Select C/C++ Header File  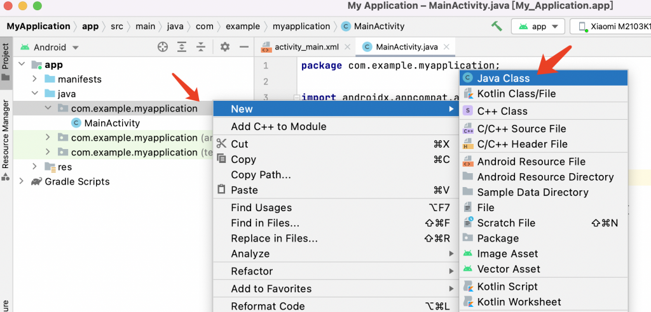tap(544, 144)
